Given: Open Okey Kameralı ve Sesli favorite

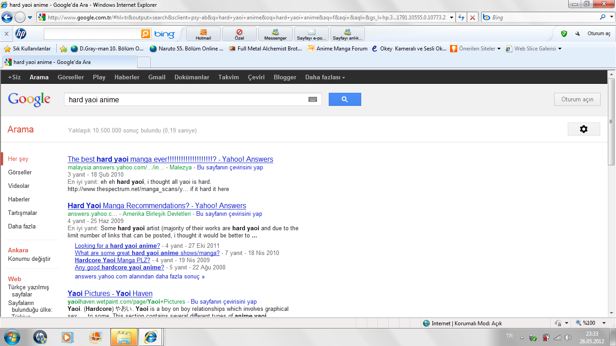Looking at the screenshot, I should [409, 49].
